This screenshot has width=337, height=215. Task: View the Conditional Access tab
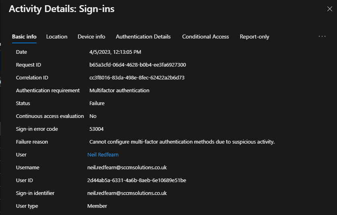tap(205, 37)
